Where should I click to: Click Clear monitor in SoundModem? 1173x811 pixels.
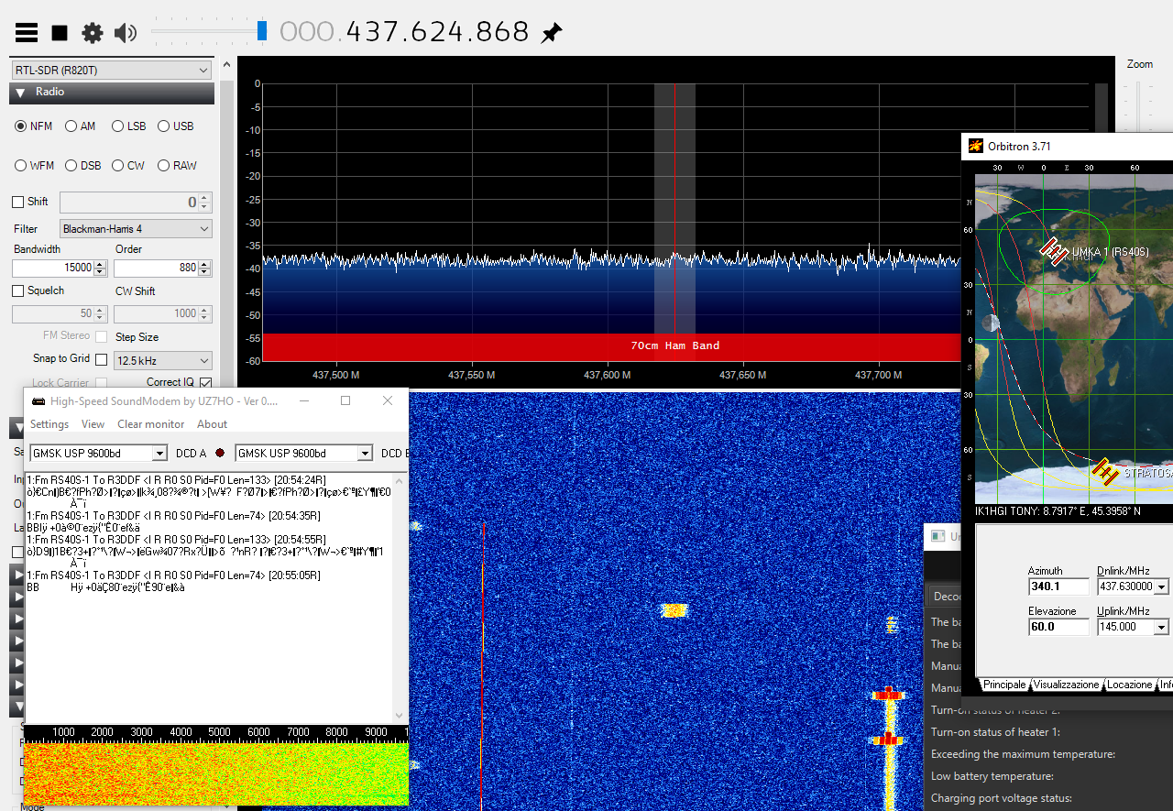point(150,424)
